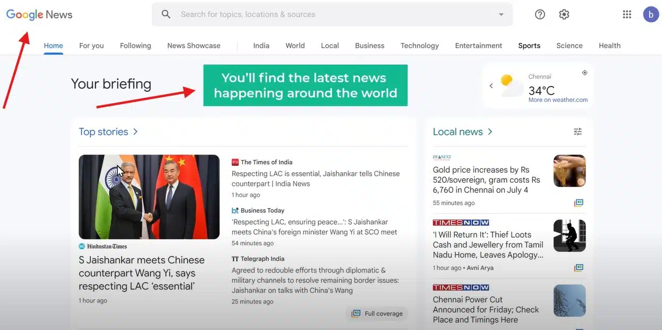Click the Times Now logo on the thief story
The height and width of the screenshot is (330, 662).
[461, 222]
